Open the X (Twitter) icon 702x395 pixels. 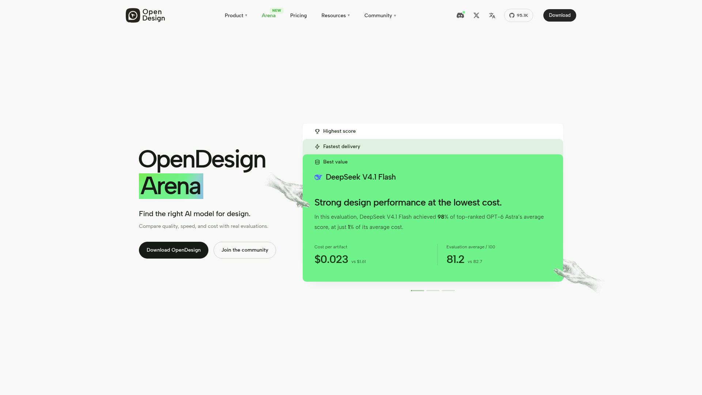tap(476, 15)
